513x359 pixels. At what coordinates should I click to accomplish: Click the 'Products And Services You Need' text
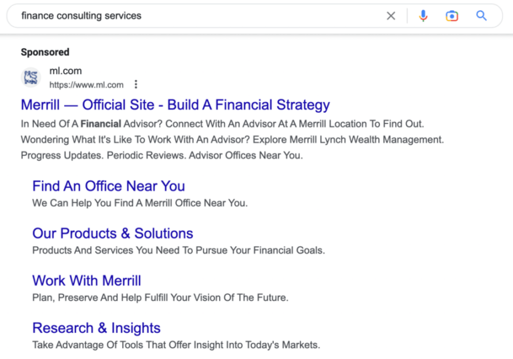point(178,250)
